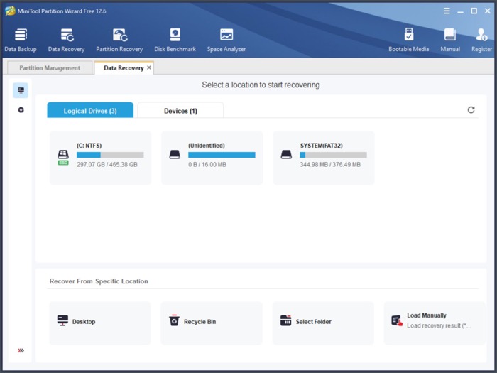Click the Desktop monitor icon
497x373 pixels.
(x=62, y=320)
